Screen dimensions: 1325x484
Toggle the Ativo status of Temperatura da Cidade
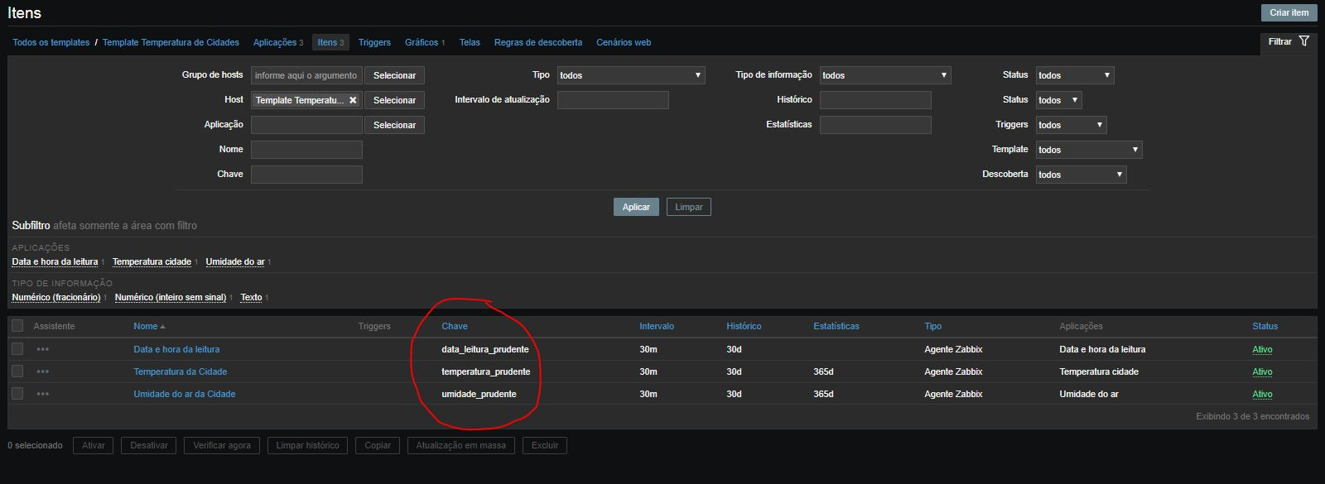[x=1261, y=371]
